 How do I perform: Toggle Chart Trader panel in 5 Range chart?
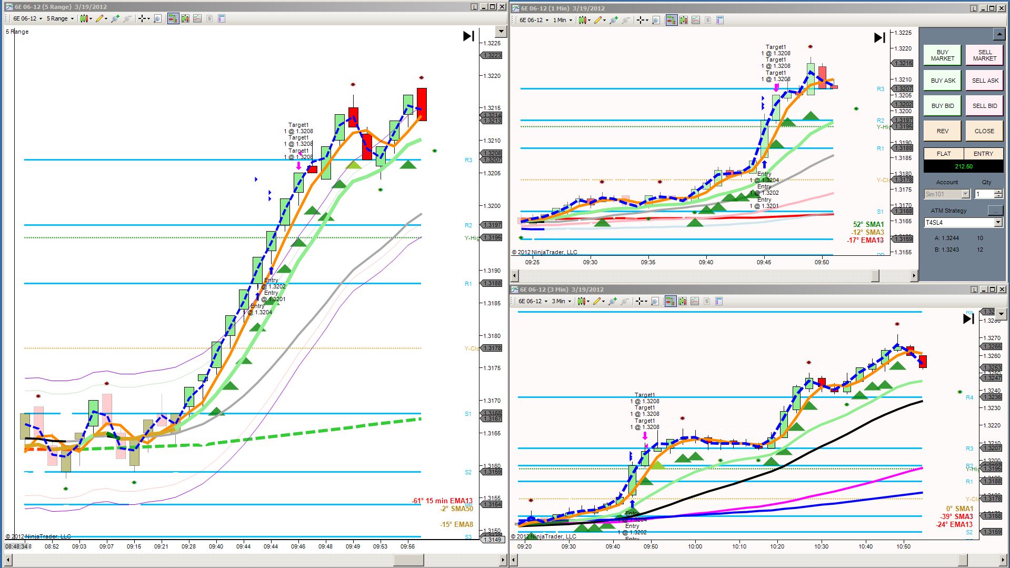173,18
